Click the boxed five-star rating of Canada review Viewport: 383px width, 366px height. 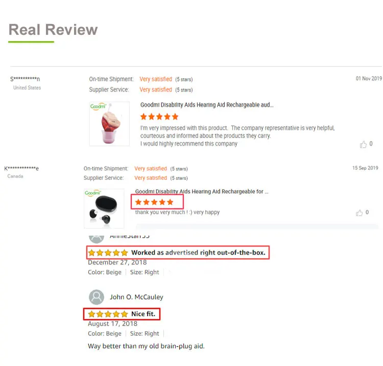(x=154, y=202)
